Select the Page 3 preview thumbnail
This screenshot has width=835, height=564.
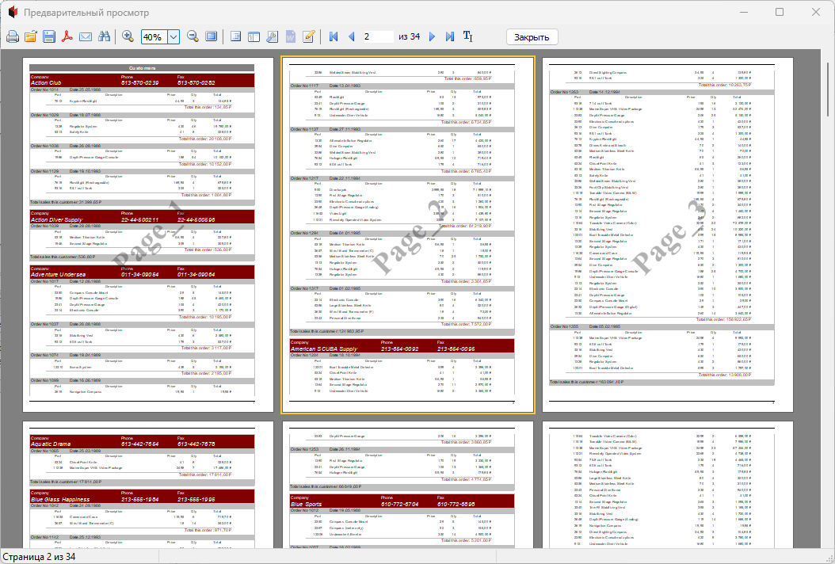point(667,234)
